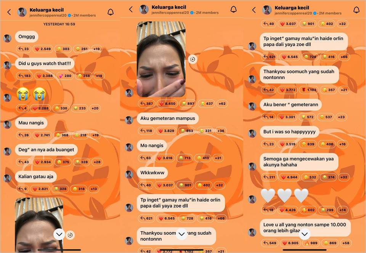Open the 549 replies under 'Love u all' message
Image resolution: width=366 pixels, height=253 pixels.
point(270,243)
